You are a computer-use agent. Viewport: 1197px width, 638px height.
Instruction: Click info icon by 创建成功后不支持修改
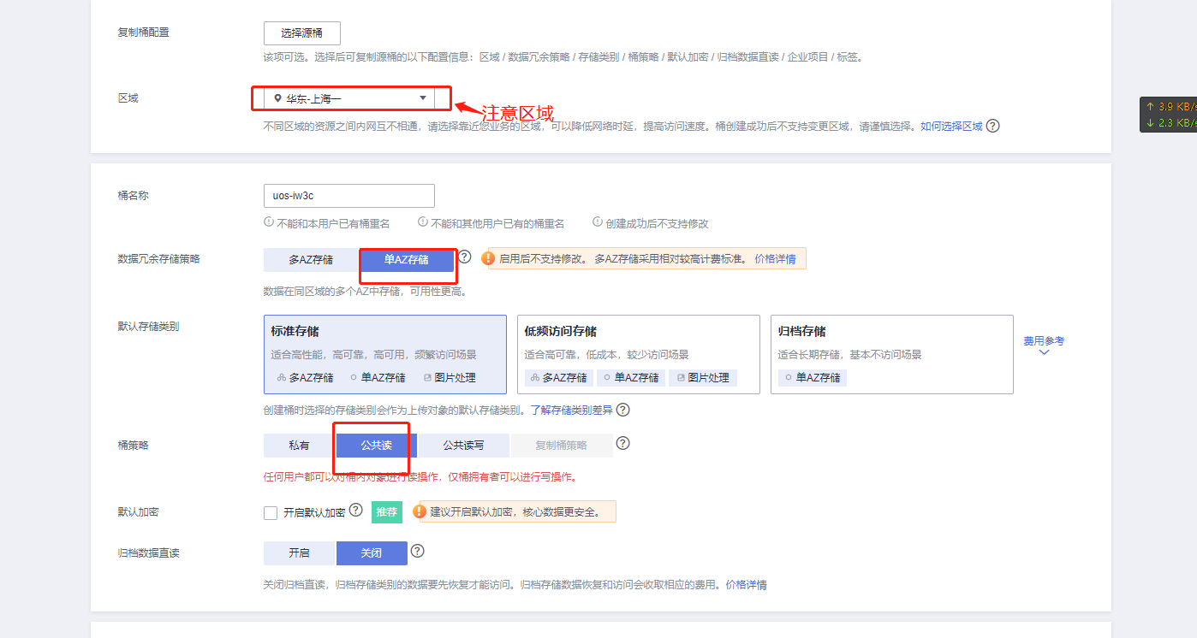[x=598, y=222]
